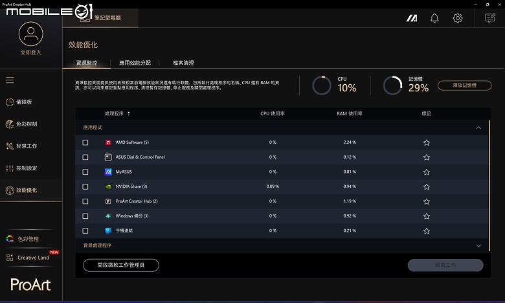Collapse the 應用程式 section chevron
The height and width of the screenshot is (303, 505).
[478, 128]
